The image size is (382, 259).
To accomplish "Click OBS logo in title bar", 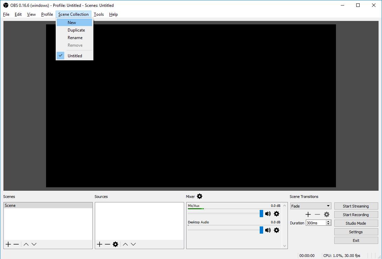I will 5,5.
